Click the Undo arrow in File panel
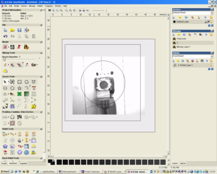This screenshot has width=217, height=174. (x=5, y=36)
